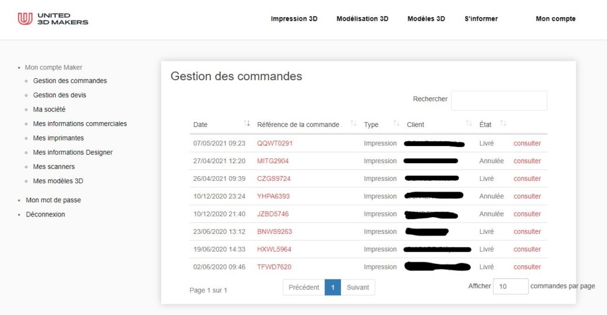Sort by Référence de la commande arrows
Image resolution: width=607 pixels, height=315 pixels.
pos(353,123)
